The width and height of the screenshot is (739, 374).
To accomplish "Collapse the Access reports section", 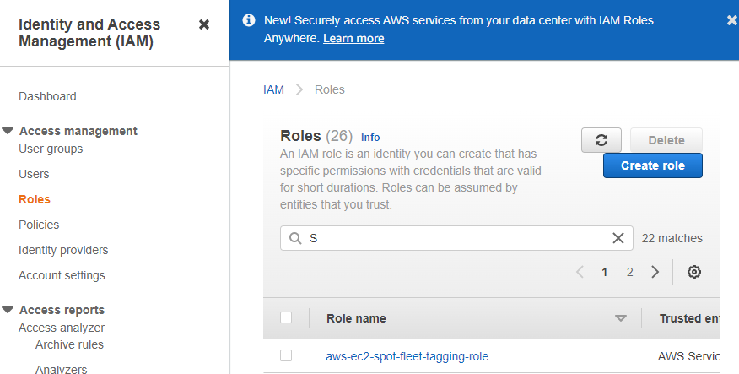I will (8, 310).
